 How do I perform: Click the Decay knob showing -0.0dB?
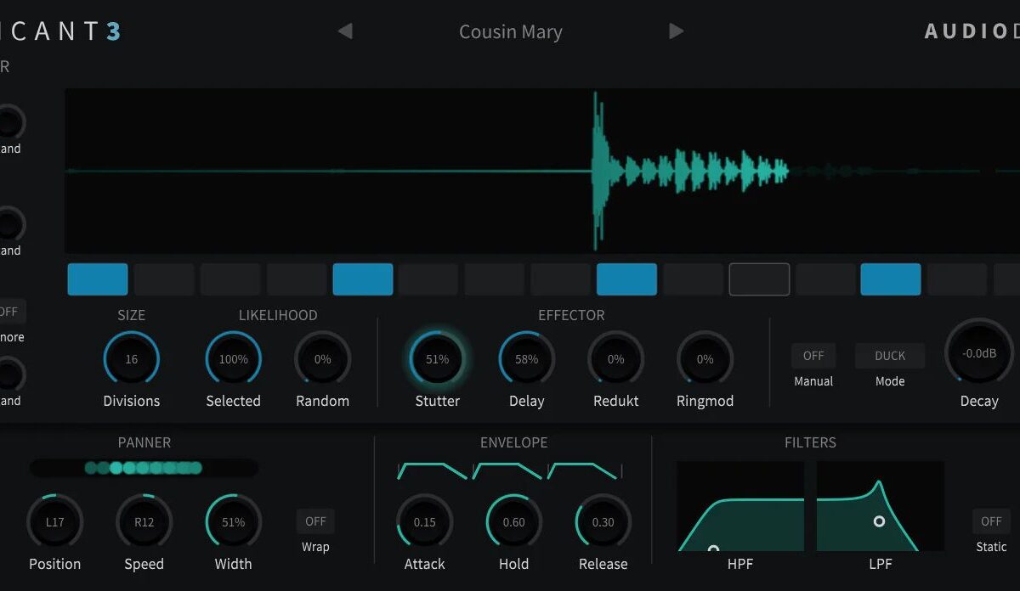coord(978,353)
